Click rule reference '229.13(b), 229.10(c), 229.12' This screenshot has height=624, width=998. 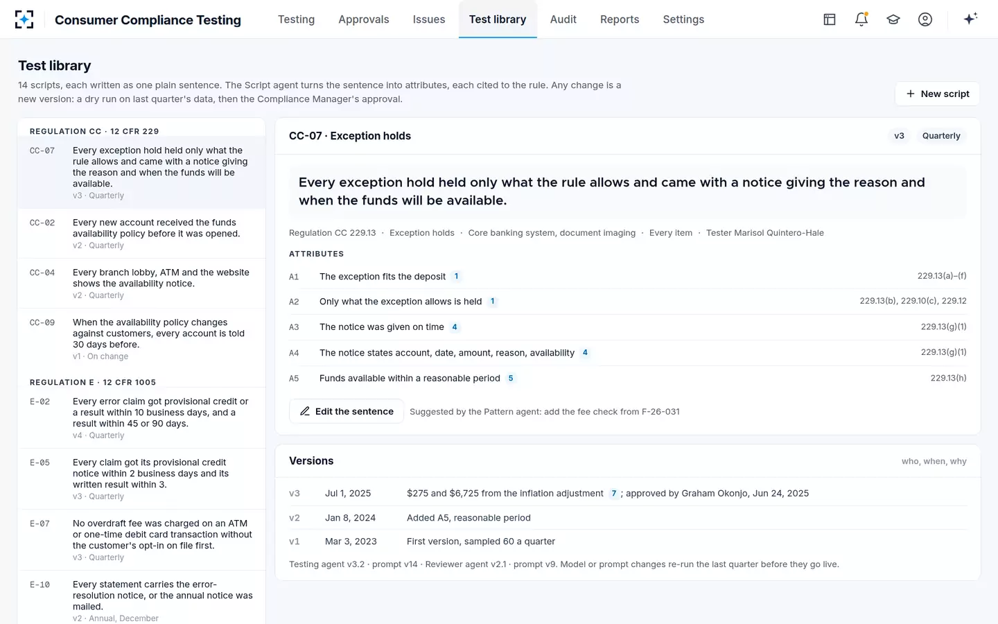point(913,301)
